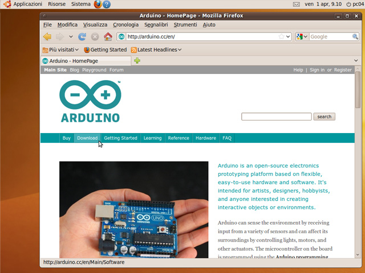Click the search magnifier in the Google box
Image resolution: width=365 pixels, height=273 pixels.
354,36
